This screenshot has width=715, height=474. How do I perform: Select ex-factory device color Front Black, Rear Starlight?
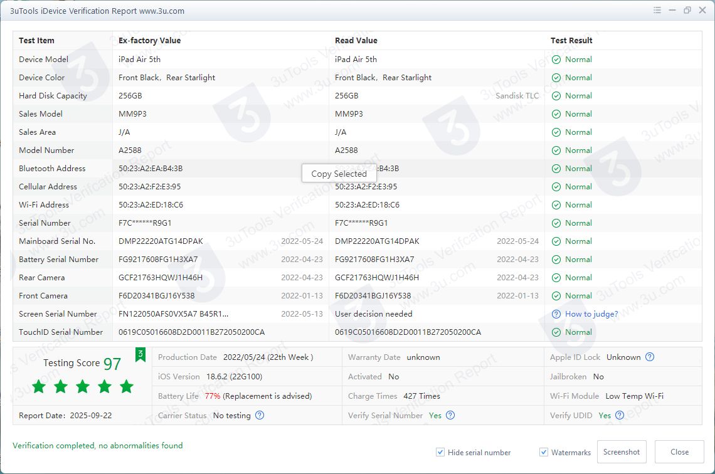pyautogui.click(x=167, y=78)
